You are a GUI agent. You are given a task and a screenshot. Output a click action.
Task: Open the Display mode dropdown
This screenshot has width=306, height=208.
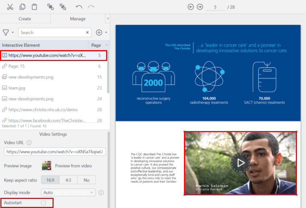[x=68, y=192]
